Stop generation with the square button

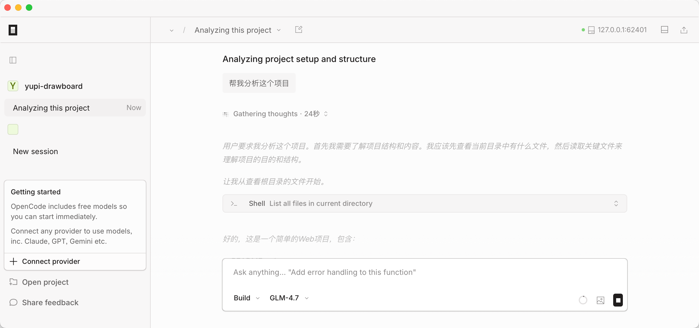tap(618, 300)
